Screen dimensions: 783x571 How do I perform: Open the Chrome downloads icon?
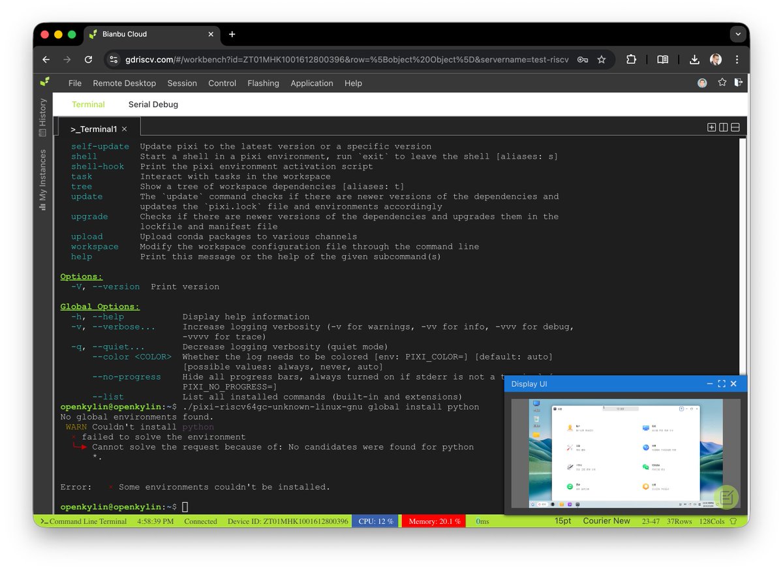pos(695,59)
